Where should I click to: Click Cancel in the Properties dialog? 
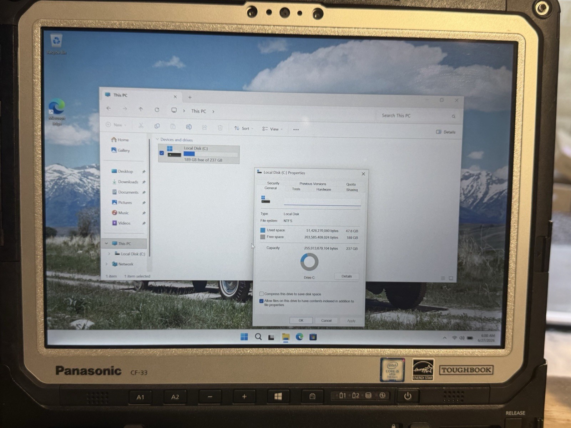coord(326,321)
